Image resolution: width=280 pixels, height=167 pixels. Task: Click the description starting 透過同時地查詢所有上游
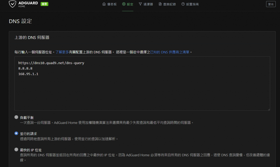click(x=69, y=139)
